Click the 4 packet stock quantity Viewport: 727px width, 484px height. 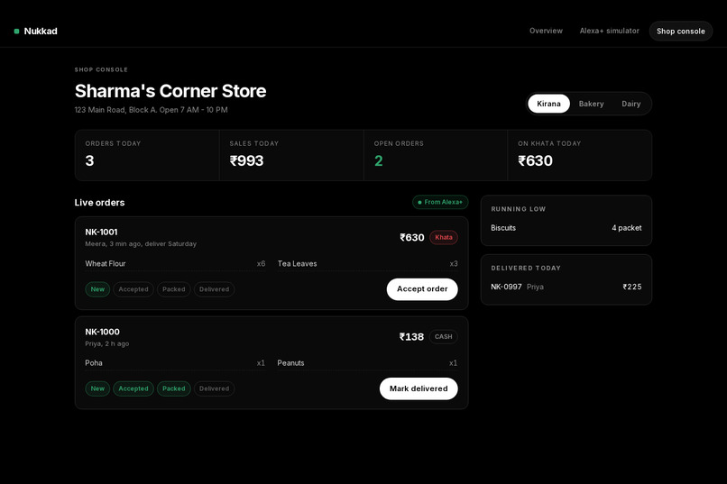pyautogui.click(x=626, y=228)
